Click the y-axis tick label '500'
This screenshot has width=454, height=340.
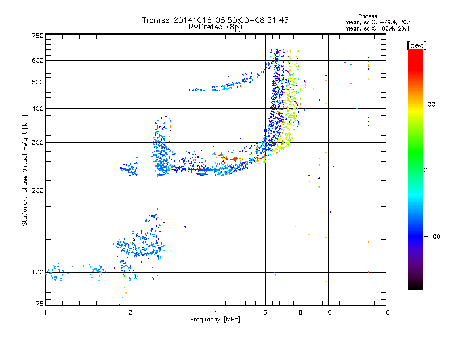(x=37, y=82)
